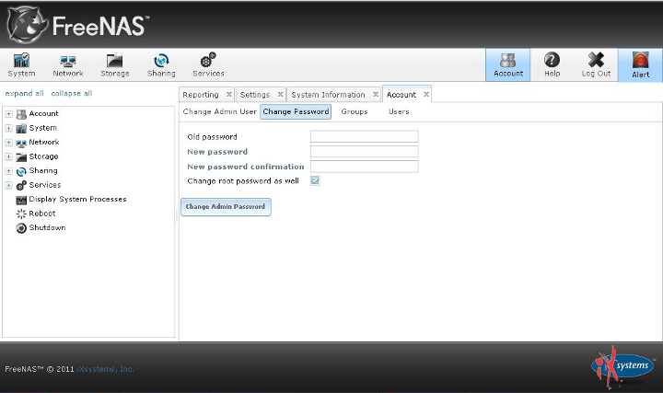Close the Reporting tab
The width and height of the screenshot is (663, 393).
tap(228, 94)
